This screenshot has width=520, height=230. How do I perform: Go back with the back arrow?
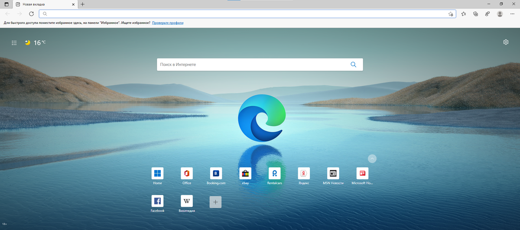point(7,14)
